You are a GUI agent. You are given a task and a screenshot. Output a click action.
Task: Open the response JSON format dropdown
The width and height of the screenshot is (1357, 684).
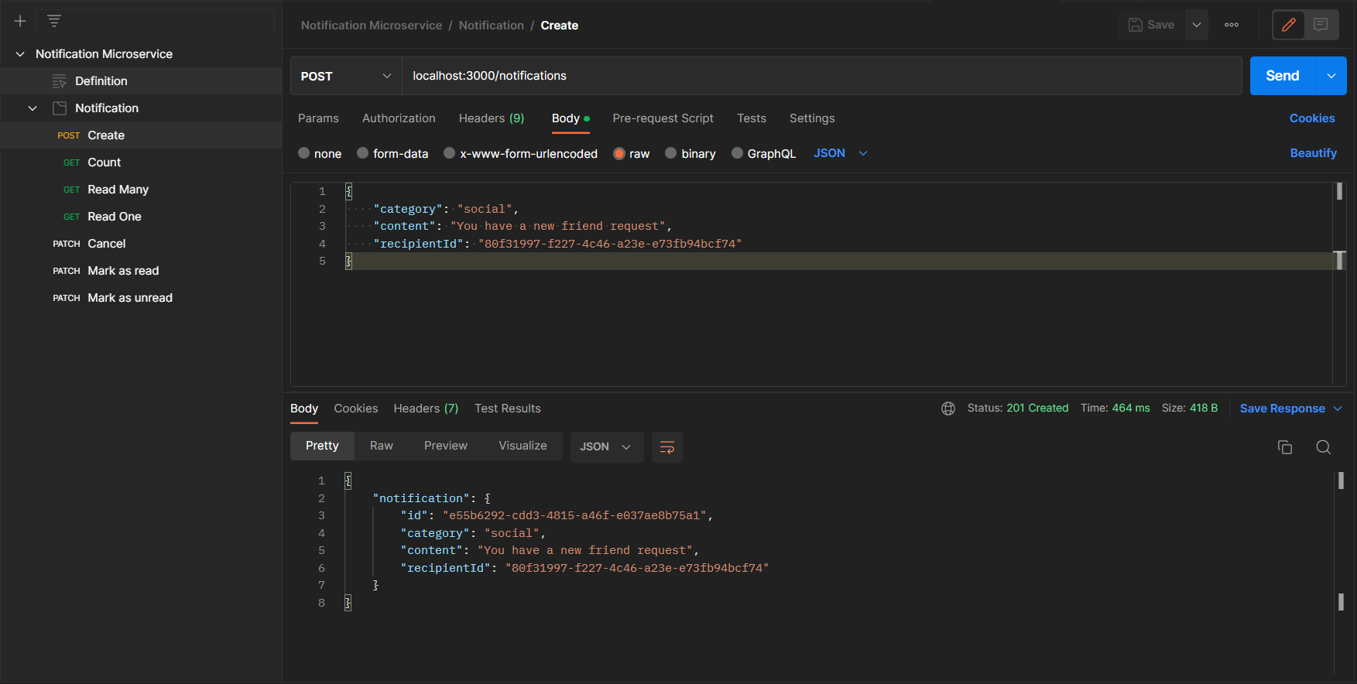click(607, 447)
